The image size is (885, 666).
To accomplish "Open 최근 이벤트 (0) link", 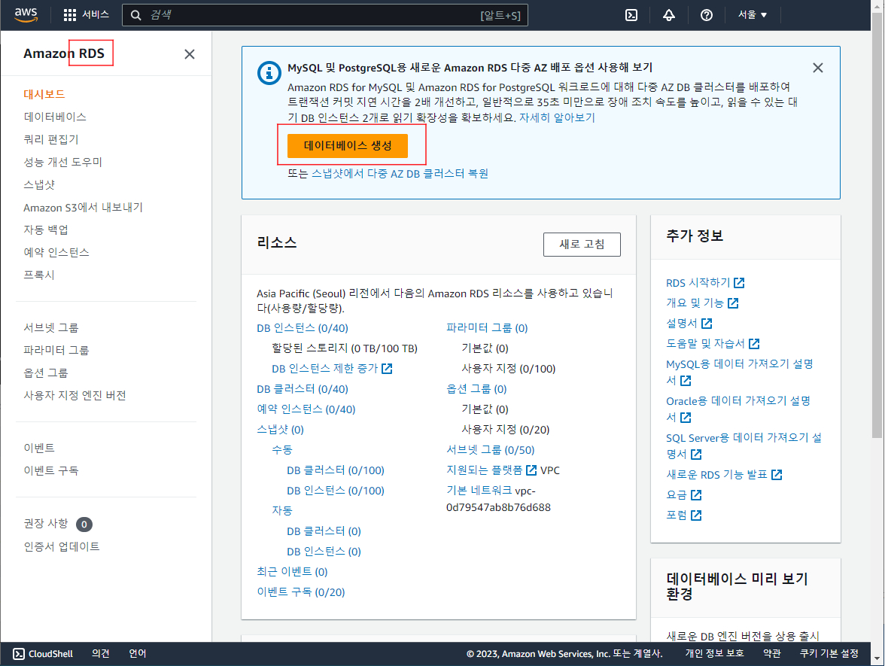I will click(x=292, y=572).
